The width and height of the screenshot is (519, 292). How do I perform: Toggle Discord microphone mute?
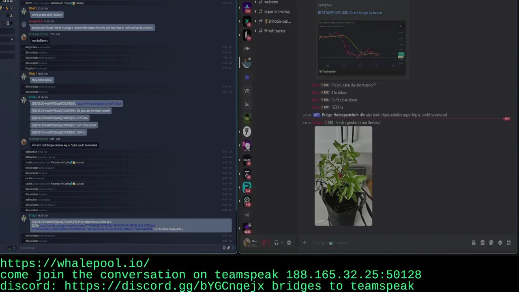coord(264,243)
